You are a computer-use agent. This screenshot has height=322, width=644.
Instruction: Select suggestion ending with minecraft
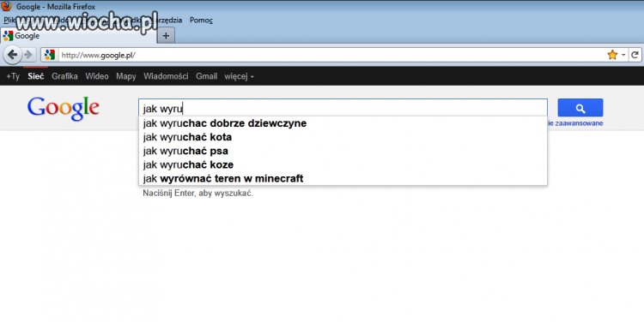point(343,179)
